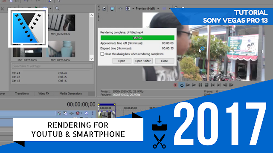The width and height of the screenshot is (273, 153).
Task: Click the magnifier search icon in media toolbar
Action: click(57, 8)
